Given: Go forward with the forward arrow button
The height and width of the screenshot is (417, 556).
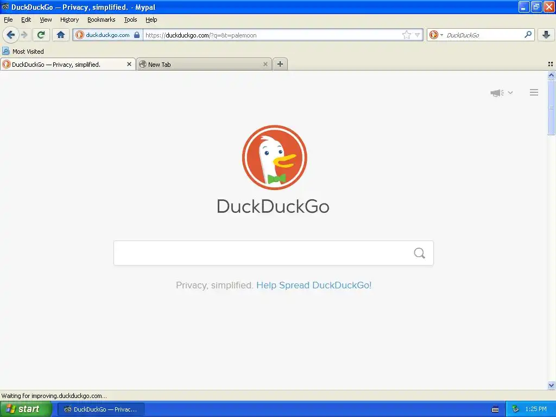Looking at the screenshot, I should click(24, 35).
